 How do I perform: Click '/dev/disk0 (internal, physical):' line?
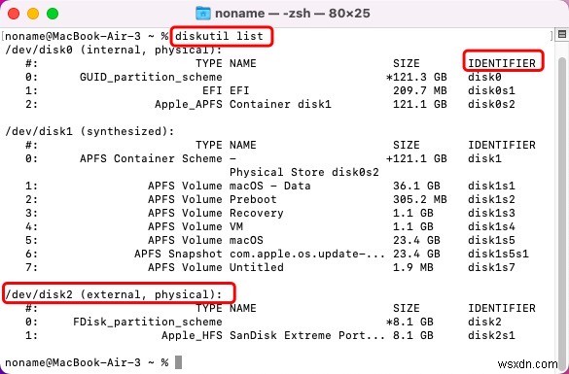[x=113, y=50]
